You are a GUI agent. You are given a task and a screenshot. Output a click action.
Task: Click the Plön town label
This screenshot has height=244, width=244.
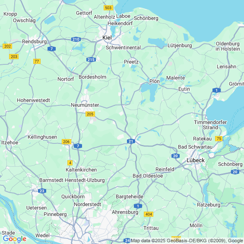[154, 81]
